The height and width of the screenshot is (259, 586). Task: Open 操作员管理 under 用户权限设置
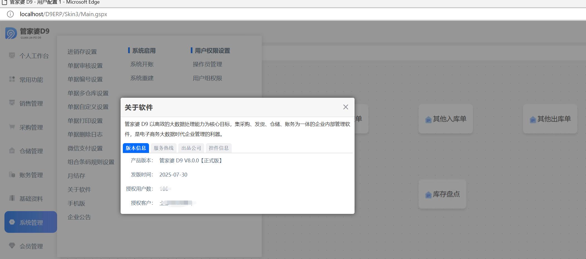click(207, 64)
